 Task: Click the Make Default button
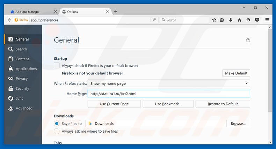coord(236,73)
